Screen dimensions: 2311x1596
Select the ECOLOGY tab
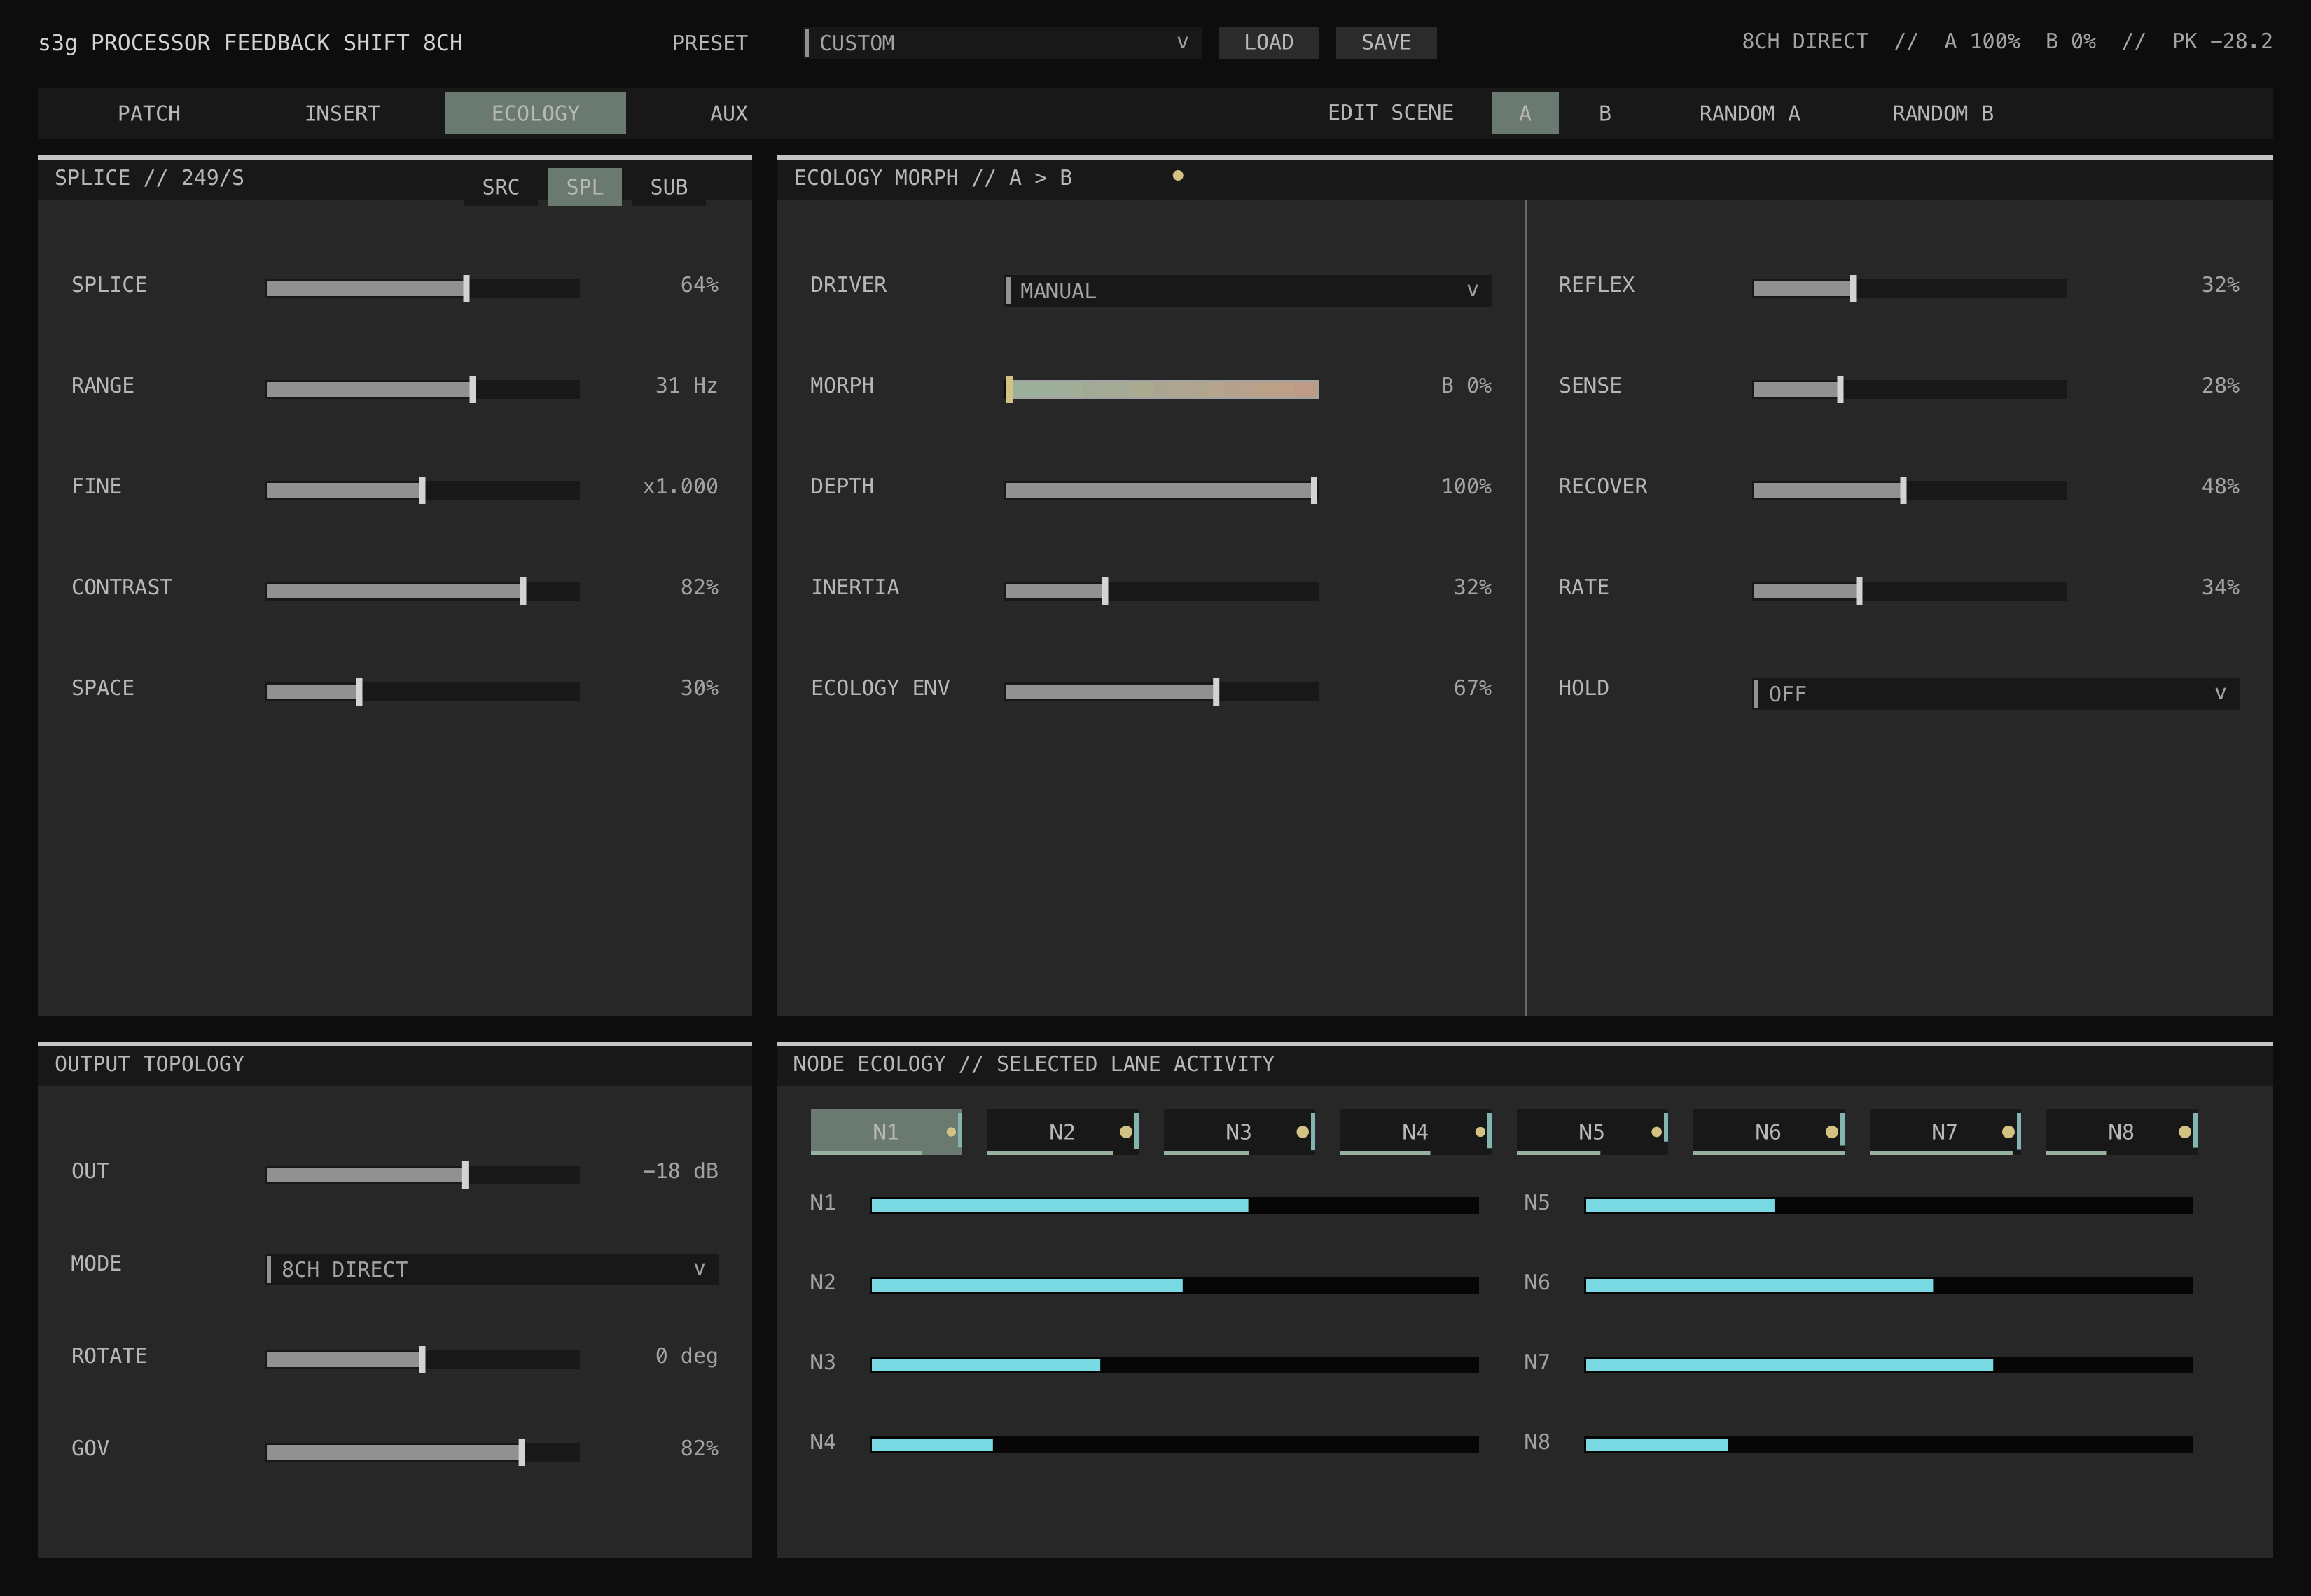tap(535, 114)
